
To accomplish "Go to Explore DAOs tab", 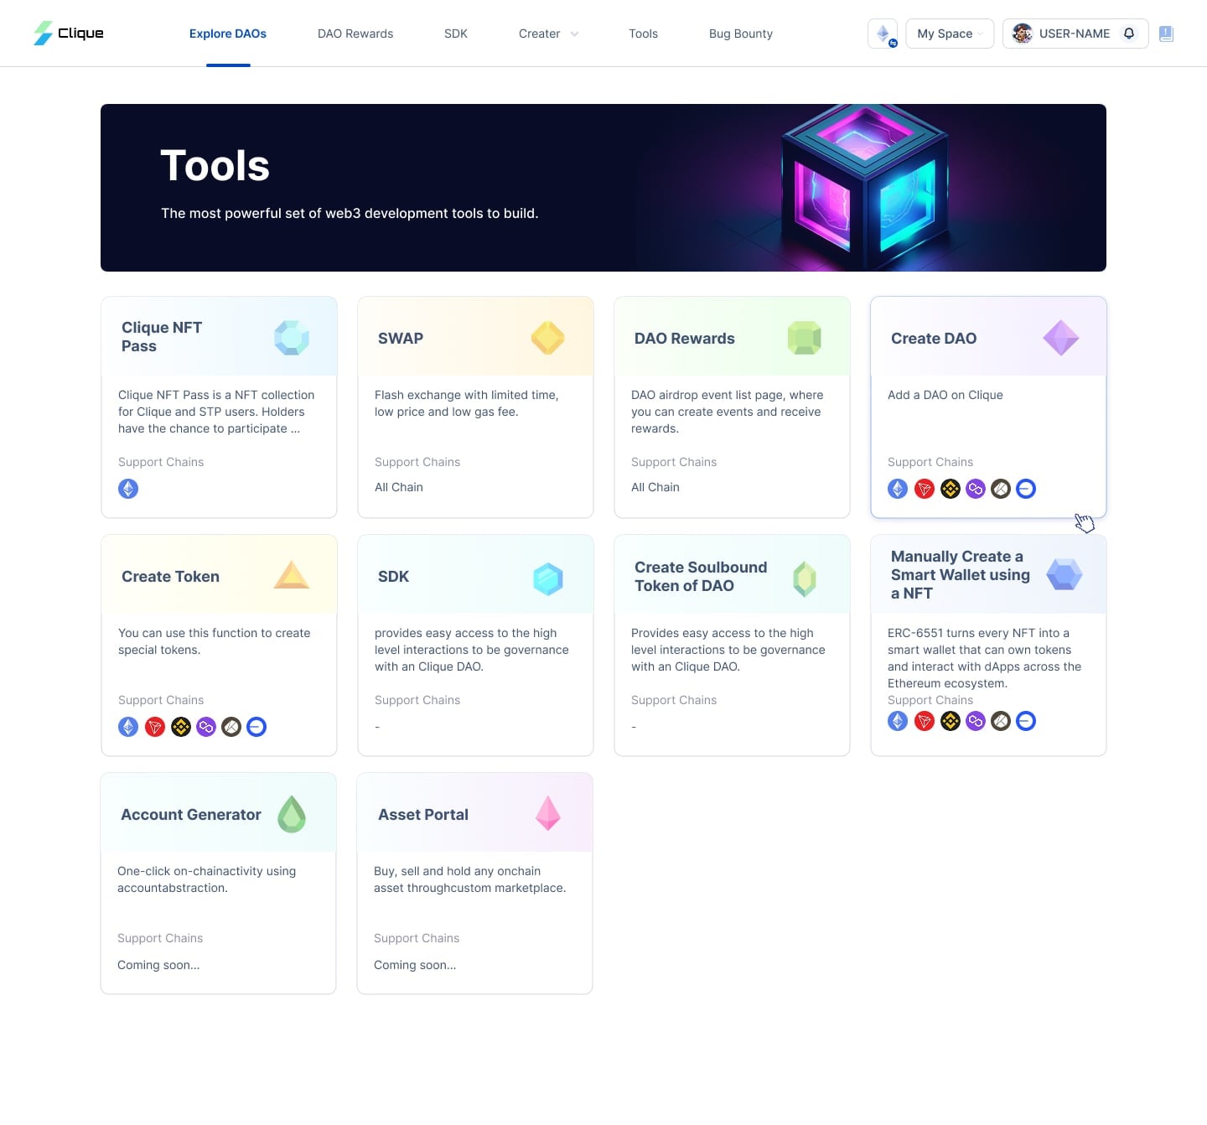I will click(x=228, y=34).
